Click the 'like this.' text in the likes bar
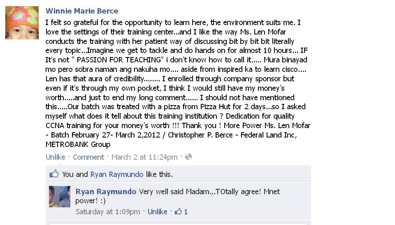This screenshot has height=225, width=395. tap(159, 174)
